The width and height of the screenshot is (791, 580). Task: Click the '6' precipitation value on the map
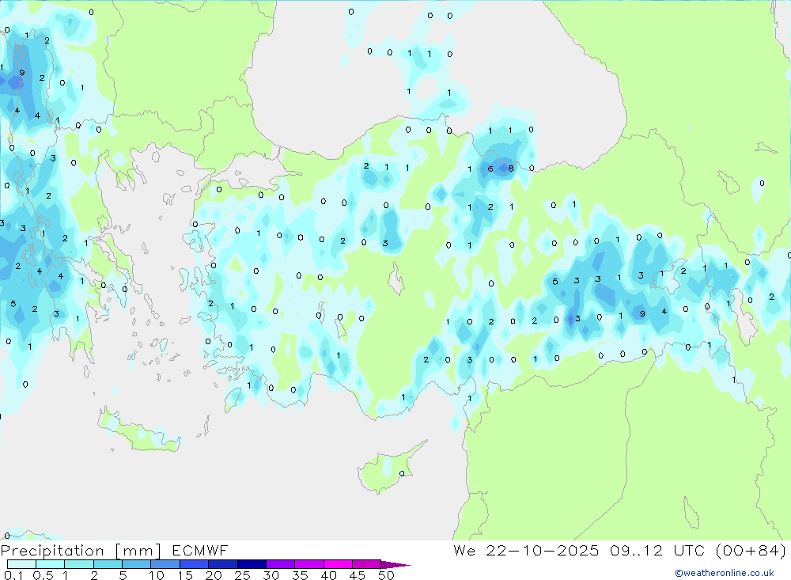[490, 169]
